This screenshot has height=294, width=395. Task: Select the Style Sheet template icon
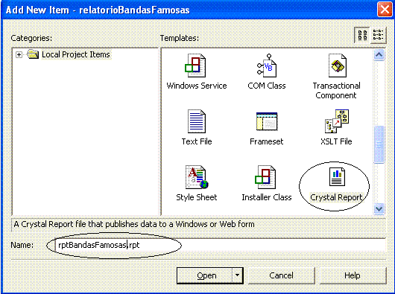pos(197,177)
